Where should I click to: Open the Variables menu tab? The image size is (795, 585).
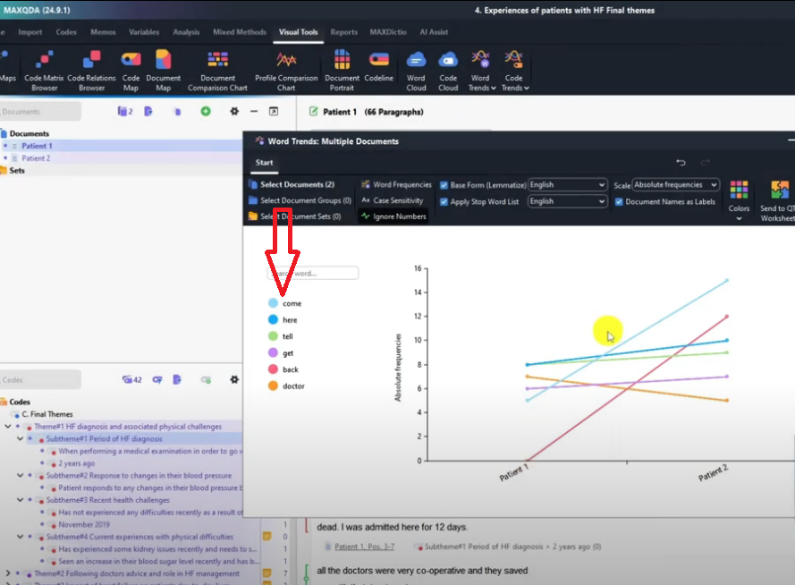point(143,32)
